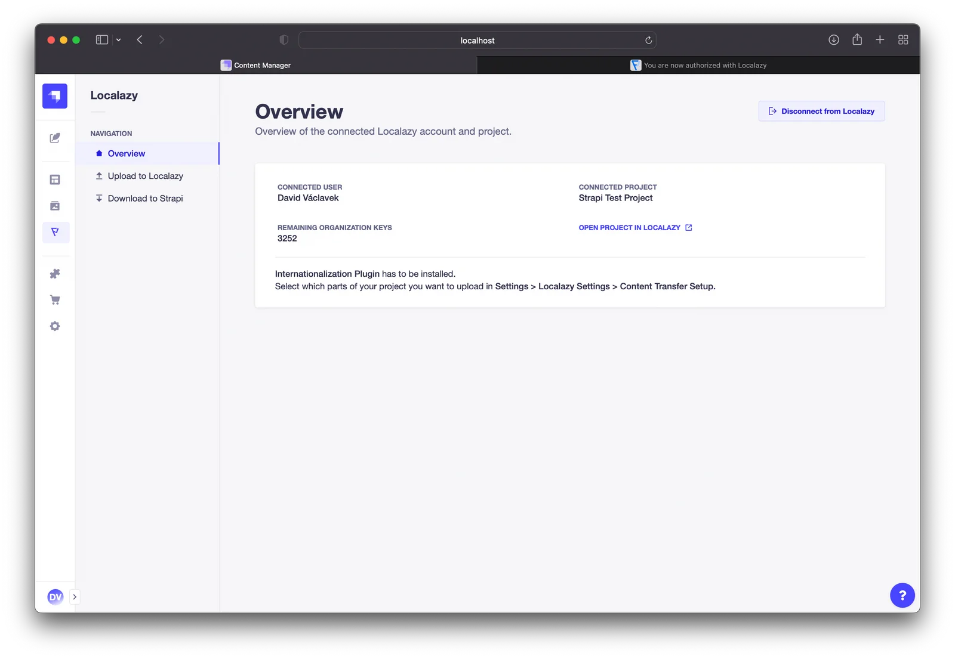955x659 pixels.
Task: Open the Media Library icon
Action: coord(55,206)
